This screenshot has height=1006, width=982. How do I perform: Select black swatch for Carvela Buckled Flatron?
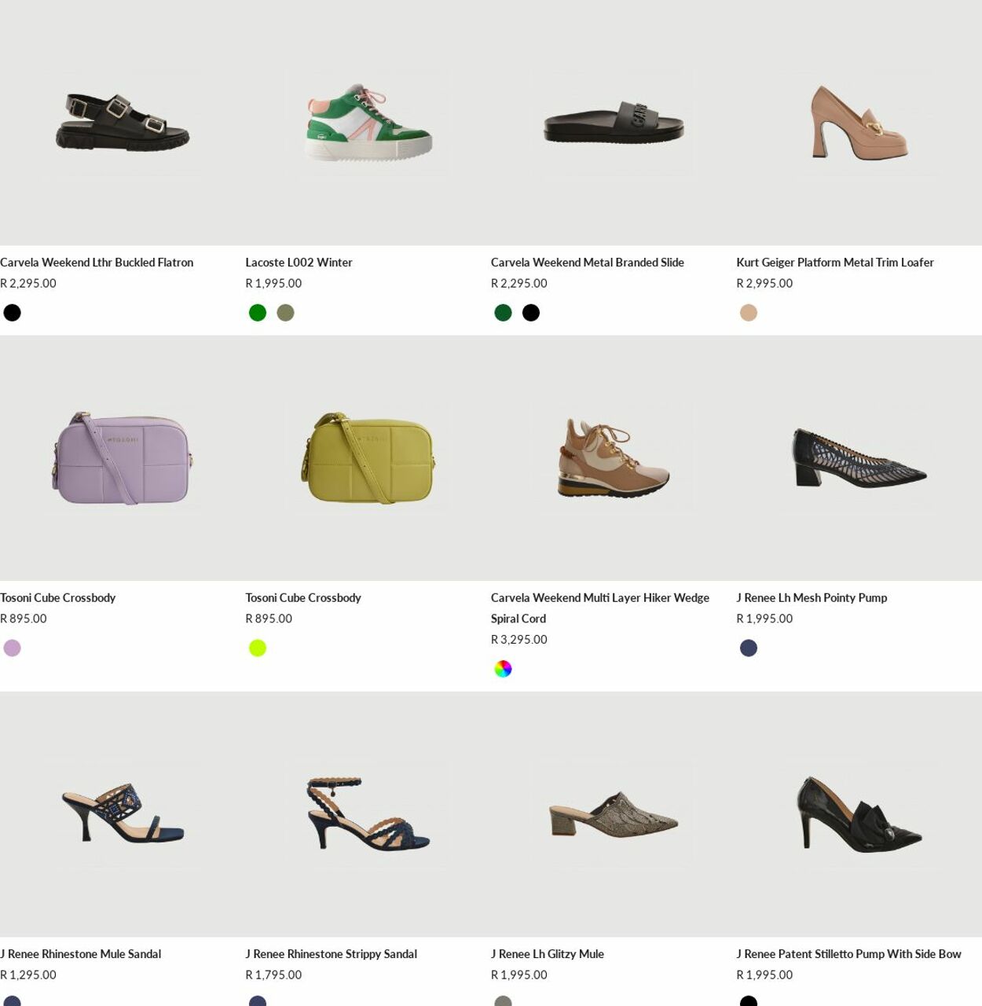tap(13, 313)
